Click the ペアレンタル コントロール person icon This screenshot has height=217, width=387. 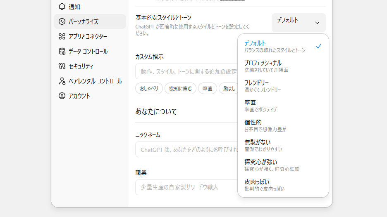pos(62,81)
